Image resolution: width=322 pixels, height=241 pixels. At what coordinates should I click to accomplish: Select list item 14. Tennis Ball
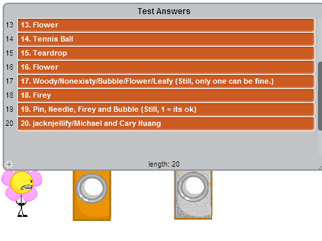[x=166, y=39]
